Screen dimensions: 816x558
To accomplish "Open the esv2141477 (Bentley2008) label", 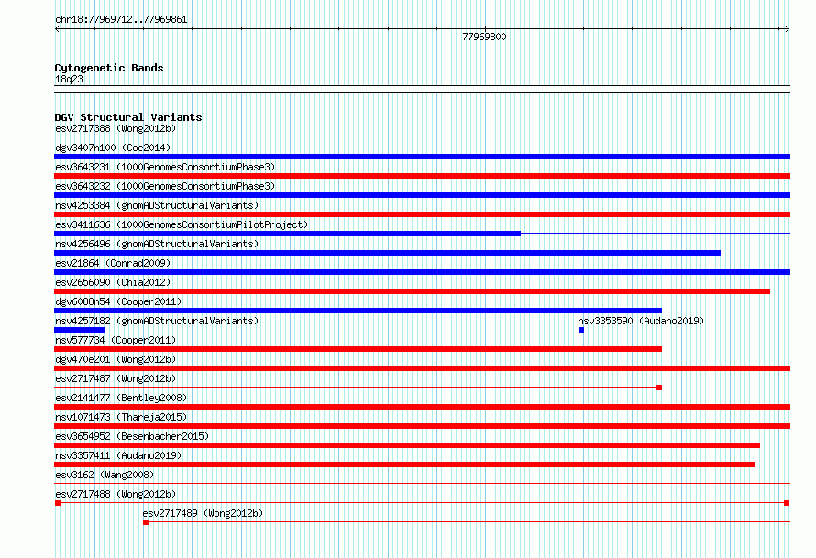I will (x=121, y=398).
